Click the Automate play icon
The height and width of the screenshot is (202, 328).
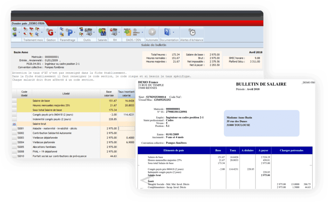[152, 32]
